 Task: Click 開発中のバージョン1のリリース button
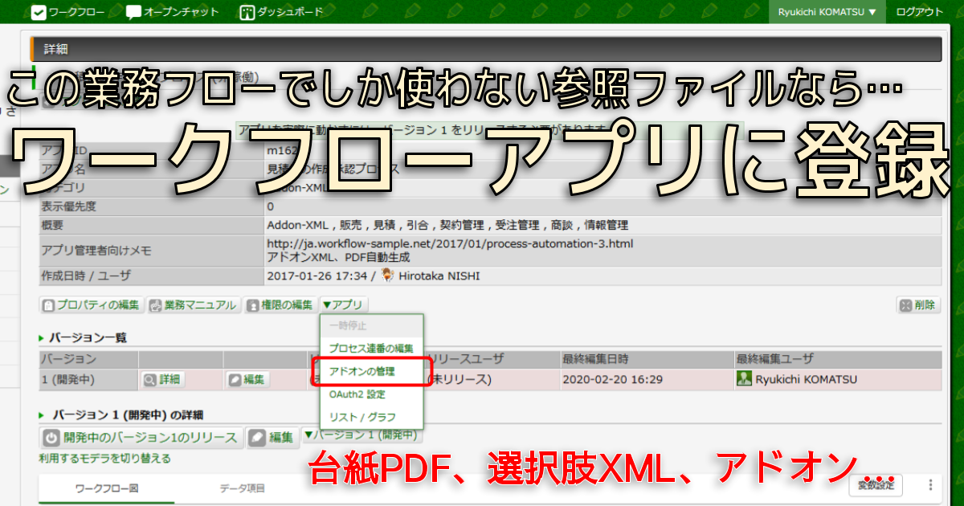tap(141, 438)
